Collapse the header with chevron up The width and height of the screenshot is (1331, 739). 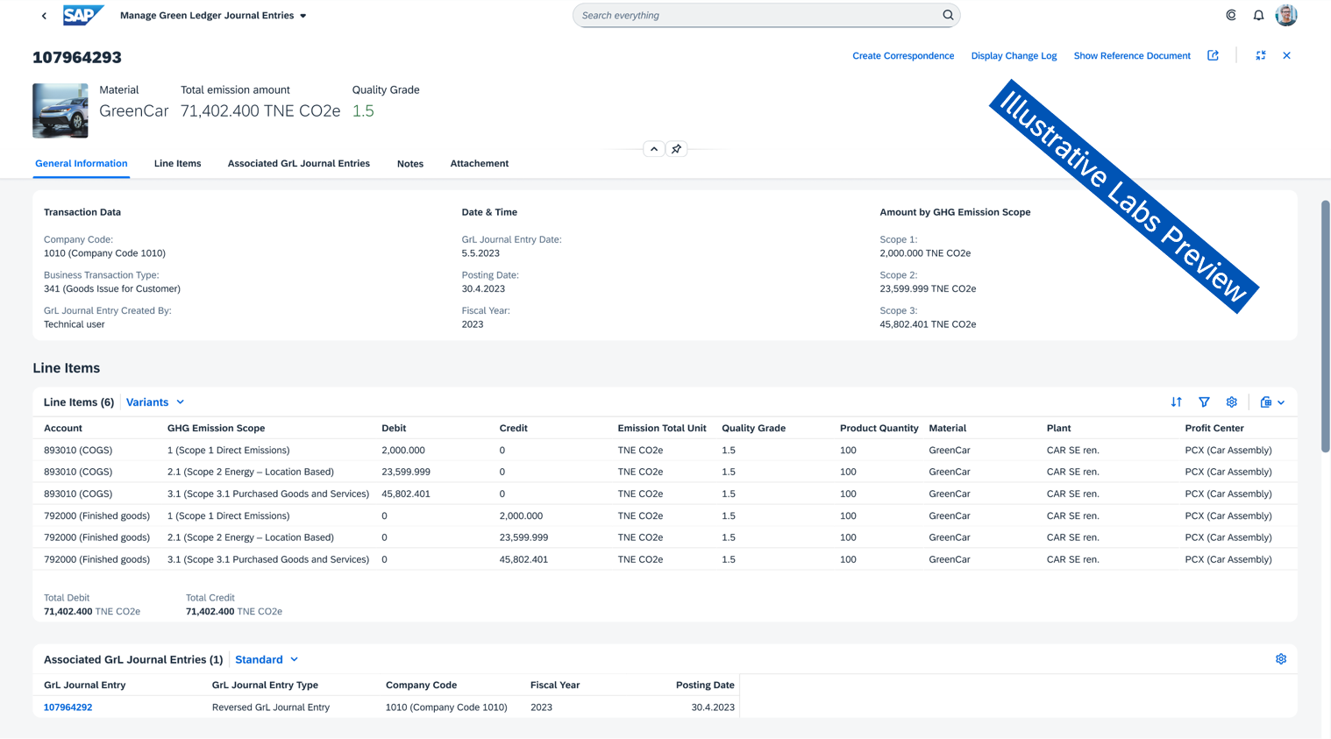pos(654,149)
